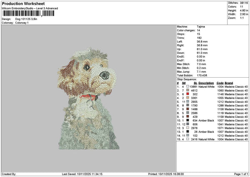Click the design name Dog 101125 3,8in

26,19
